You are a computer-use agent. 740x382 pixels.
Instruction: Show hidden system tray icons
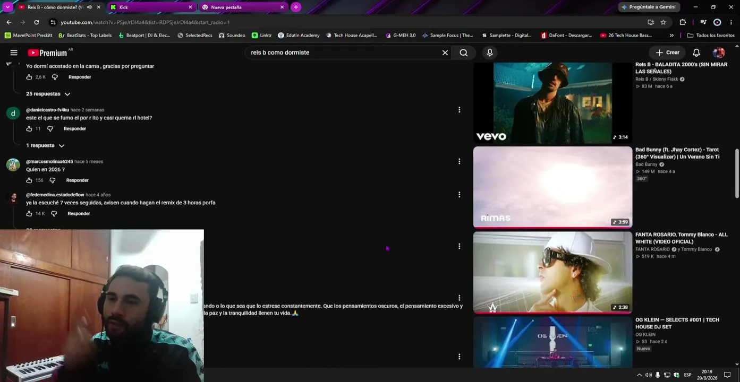[639, 375]
